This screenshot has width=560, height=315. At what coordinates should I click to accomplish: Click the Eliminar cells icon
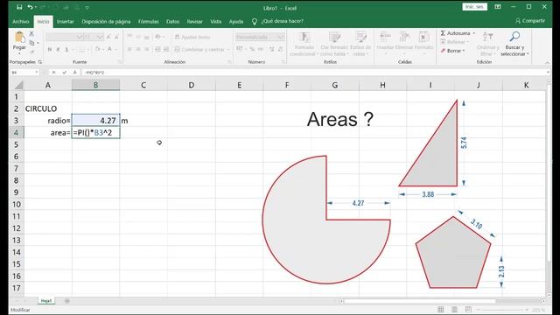pyautogui.click(x=404, y=37)
